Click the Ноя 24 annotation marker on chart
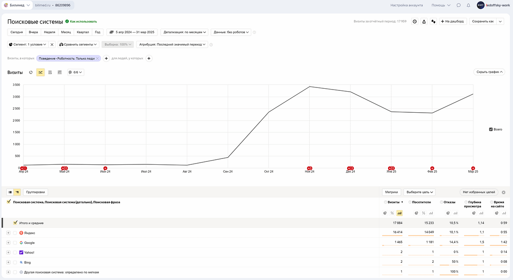Screen dimensions: 513x280 [309, 168]
